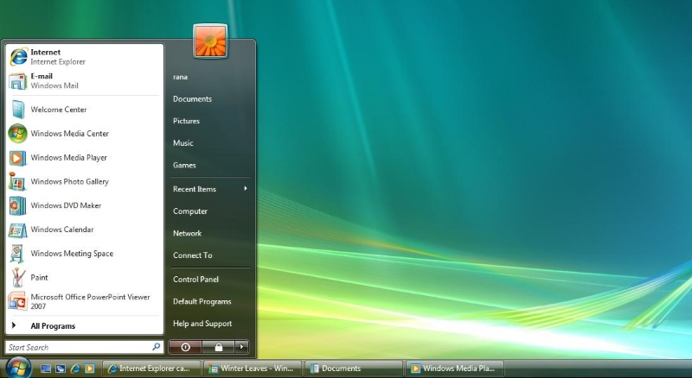Switch to Documents taskbar window

pos(354,369)
